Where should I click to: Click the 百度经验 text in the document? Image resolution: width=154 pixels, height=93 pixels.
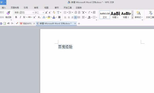[65, 47]
